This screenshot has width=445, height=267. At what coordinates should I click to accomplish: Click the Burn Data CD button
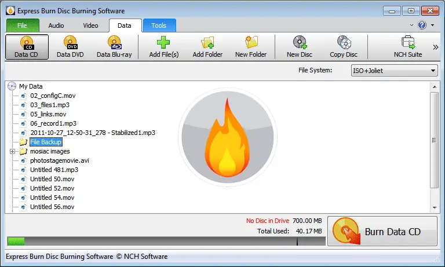tap(382, 231)
